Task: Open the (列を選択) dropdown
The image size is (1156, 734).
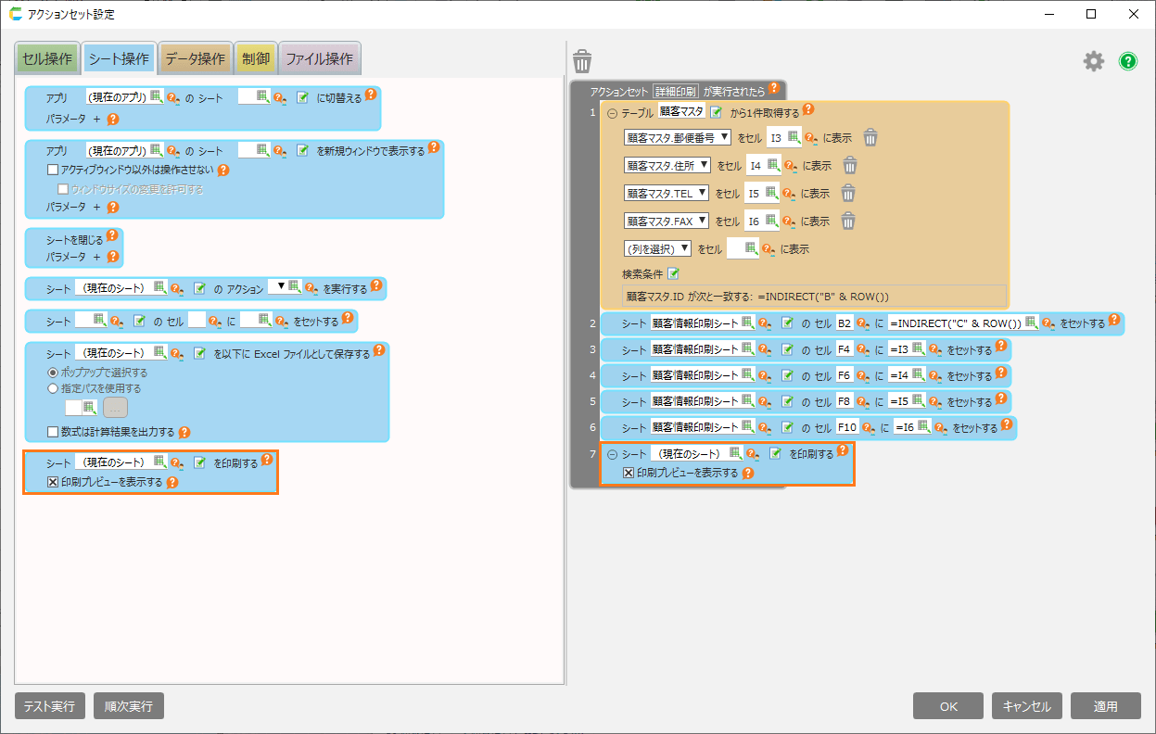Action: (x=658, y=248)
